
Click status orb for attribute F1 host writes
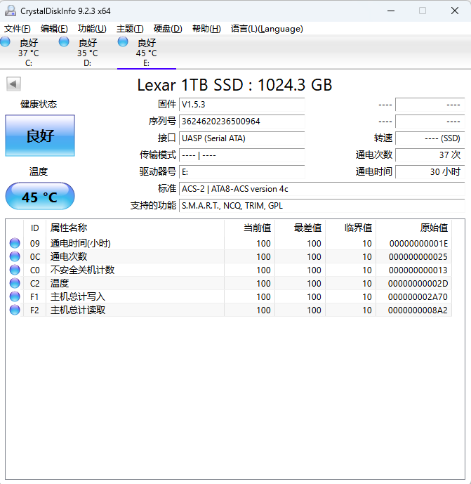tap(15, 296)
